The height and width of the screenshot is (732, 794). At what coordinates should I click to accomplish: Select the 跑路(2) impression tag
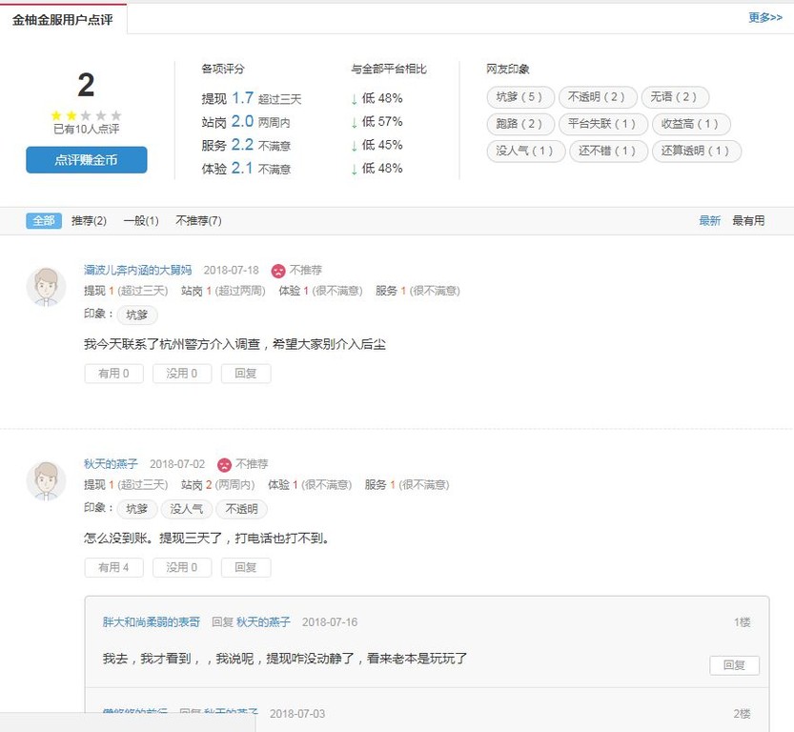coord(519,124)
